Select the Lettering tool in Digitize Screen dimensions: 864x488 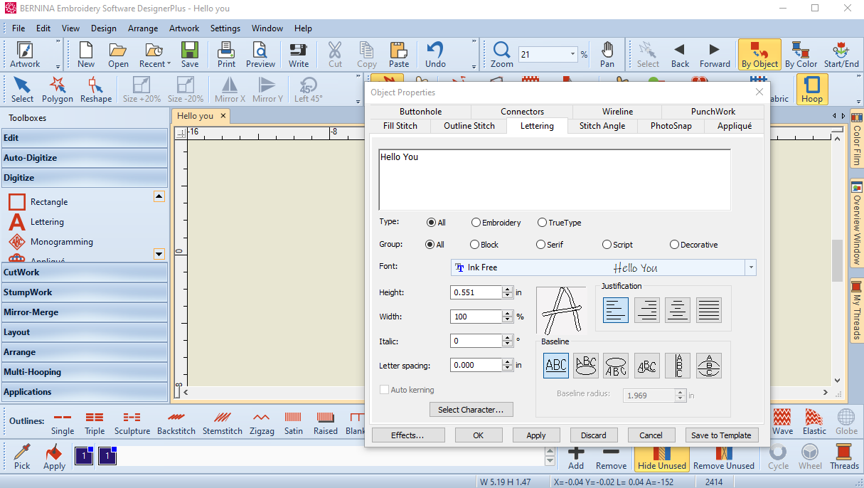click(x=36, y=222)
